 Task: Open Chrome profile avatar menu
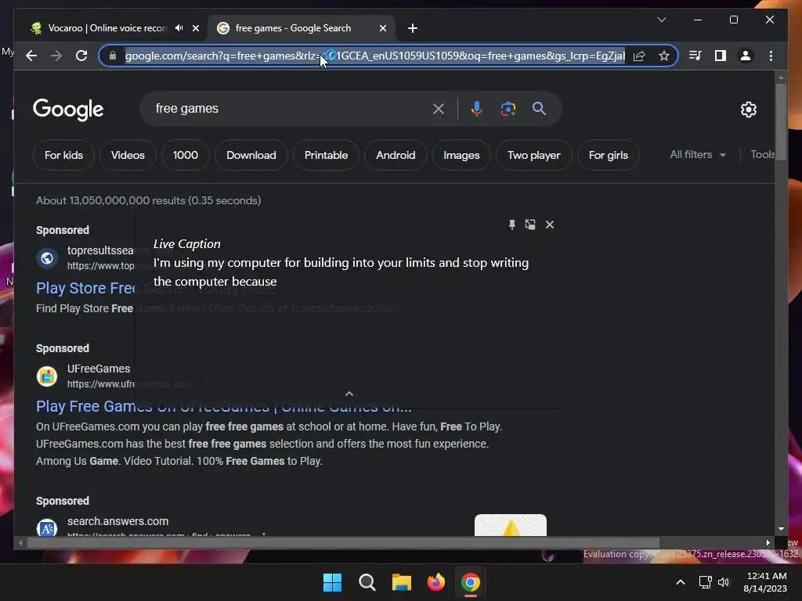[746, 56]
